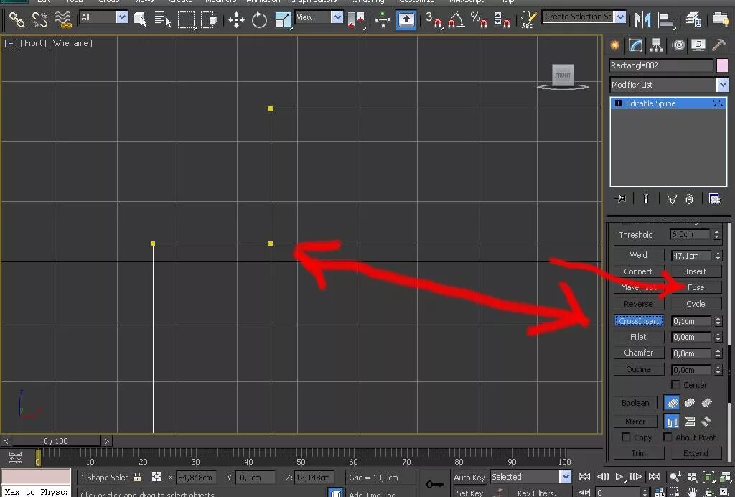The image size is (735, 497).
Task: Open the [+] viewport general menu
Action: point(11,43)
